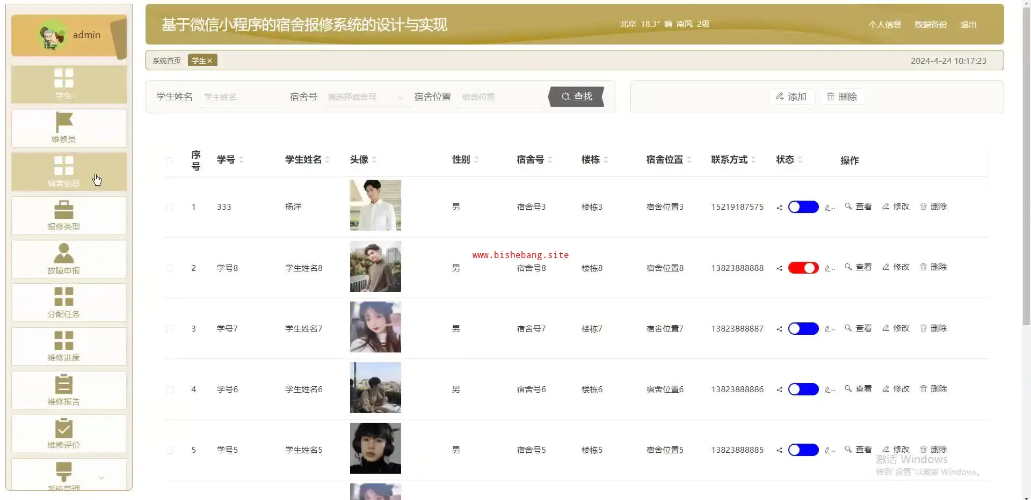Image resolution: width=1031 pixels, height=500 pixels.
Task: Open the 维修报告 clipboard icon
Action: [64, 384]
